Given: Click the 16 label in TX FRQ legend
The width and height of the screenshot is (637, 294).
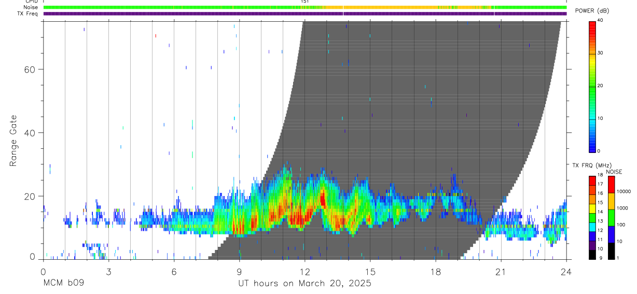Looking at the screenshot, I should (x=600, y=193).
